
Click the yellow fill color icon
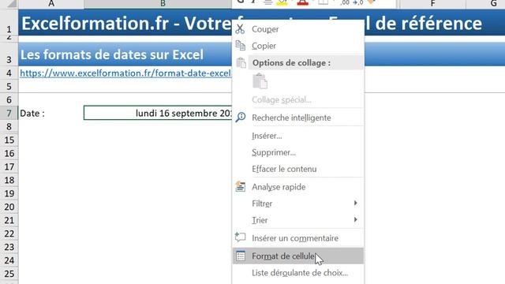click(282, 2)
